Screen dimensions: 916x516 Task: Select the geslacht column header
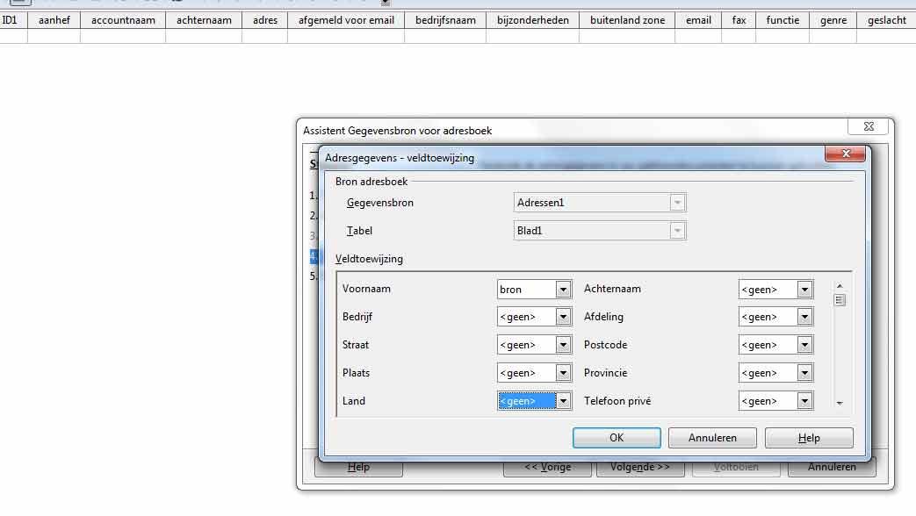pyautogui.click(x=886, y=20)
